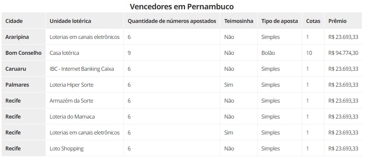Click the 'R$ 94.774,30' prize cell
Image resolution: width=365 pixels, height=157 pixels.
[x=344, y=53]
